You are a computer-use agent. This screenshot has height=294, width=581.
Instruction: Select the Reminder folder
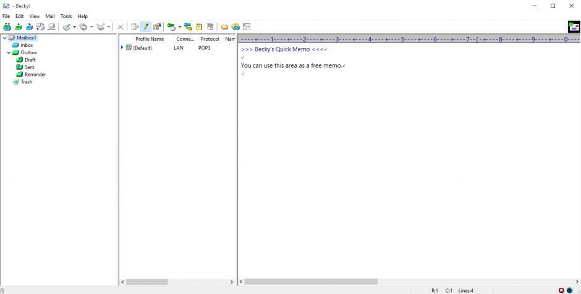[35, 75]
